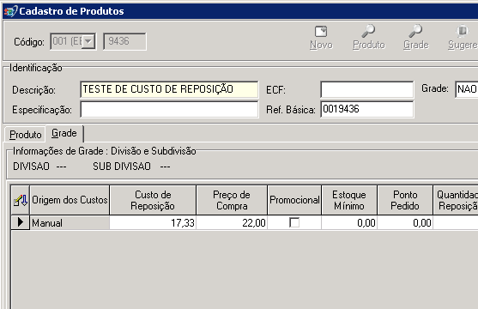Click the ECF input field
Screen dimensions: 478x309
pos(367,89)
